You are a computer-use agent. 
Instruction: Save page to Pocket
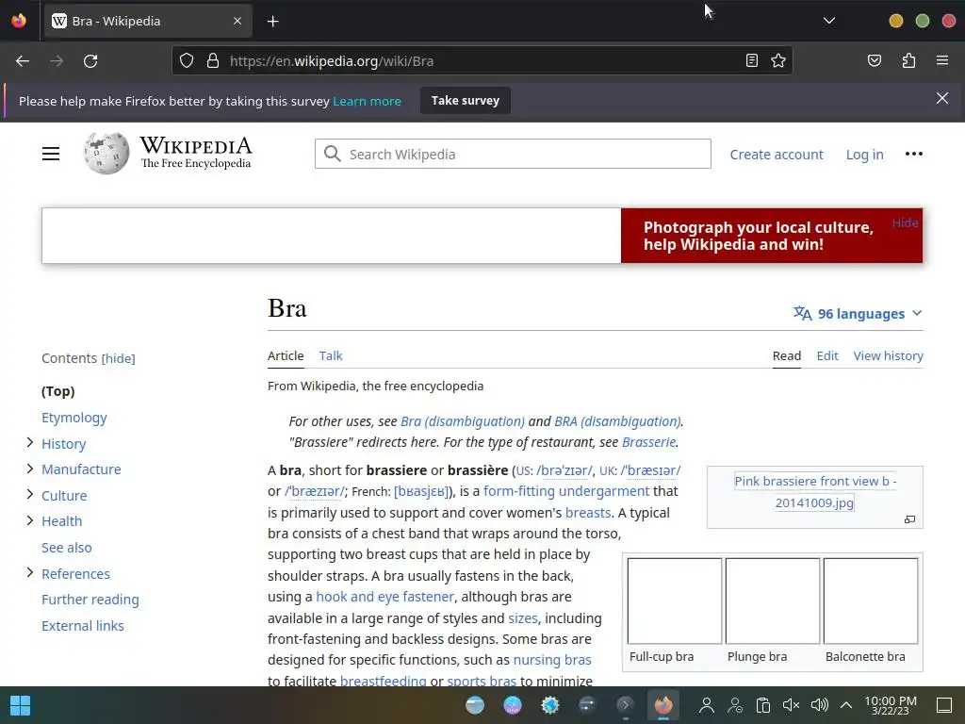[875, 61]
